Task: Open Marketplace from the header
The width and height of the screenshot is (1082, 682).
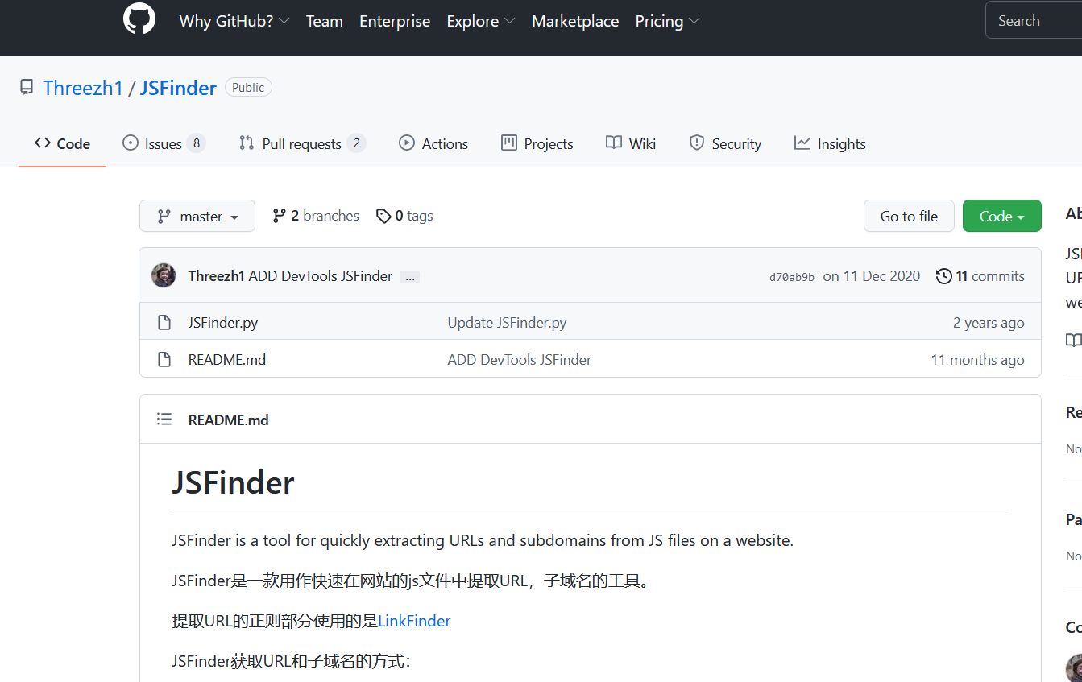Action: click(575, 22)
